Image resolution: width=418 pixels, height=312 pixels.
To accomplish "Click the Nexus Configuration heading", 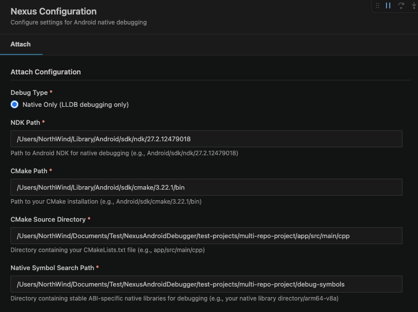I will (53, 11).
